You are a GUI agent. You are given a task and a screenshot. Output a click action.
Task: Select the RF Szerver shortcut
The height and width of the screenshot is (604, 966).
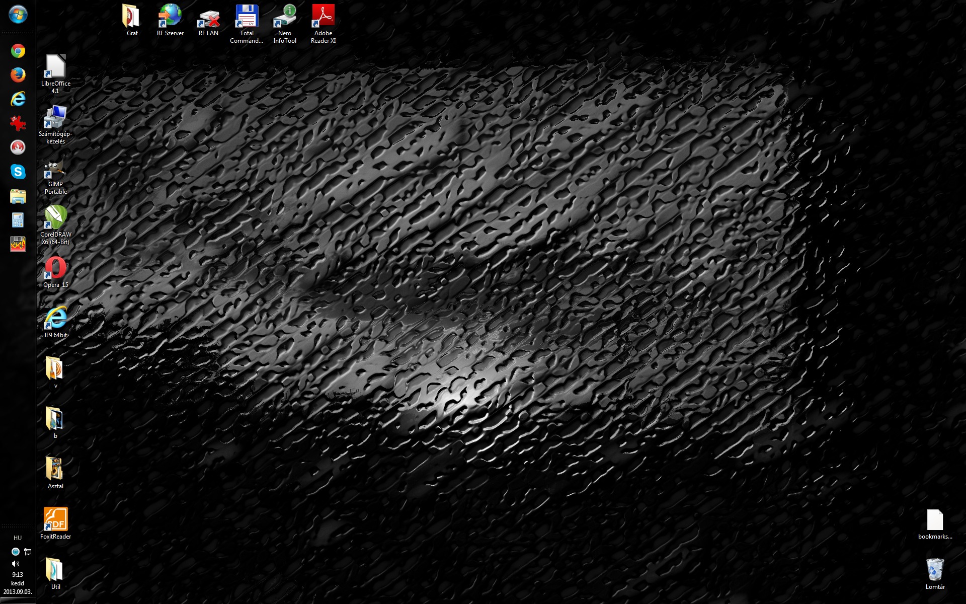click(x=170, y=20)
